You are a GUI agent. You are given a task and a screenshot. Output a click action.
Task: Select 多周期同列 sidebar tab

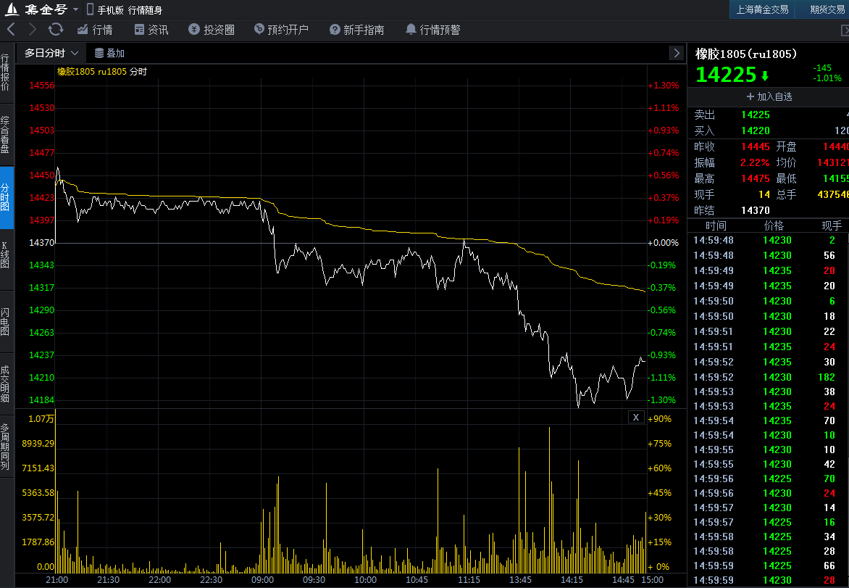pos(5,447)
